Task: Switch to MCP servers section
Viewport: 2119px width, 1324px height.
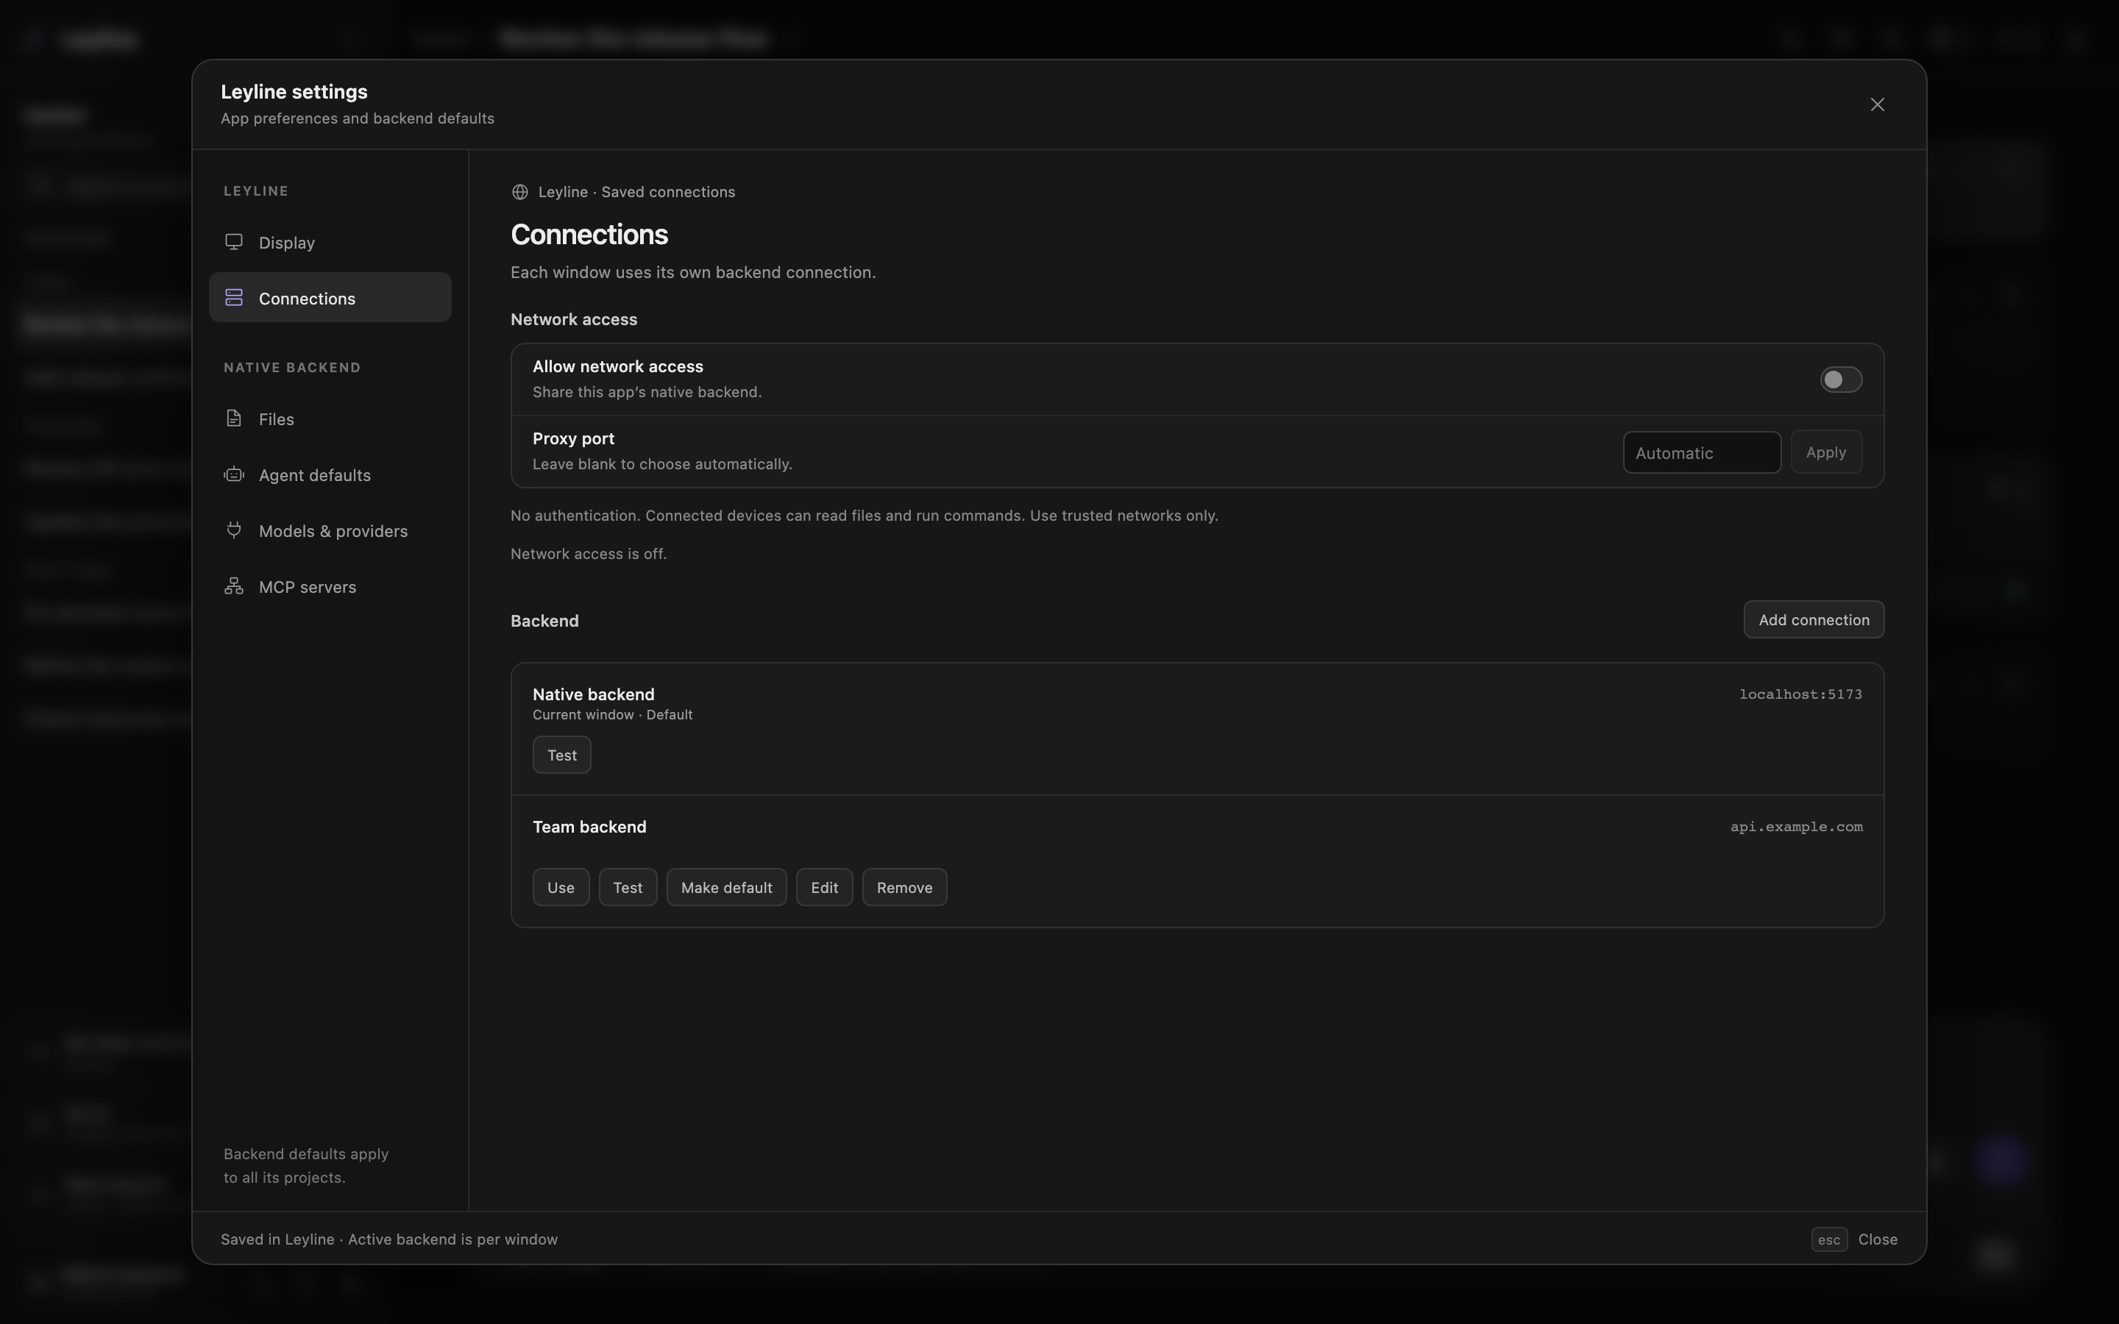Action: (x=330, y=587)
